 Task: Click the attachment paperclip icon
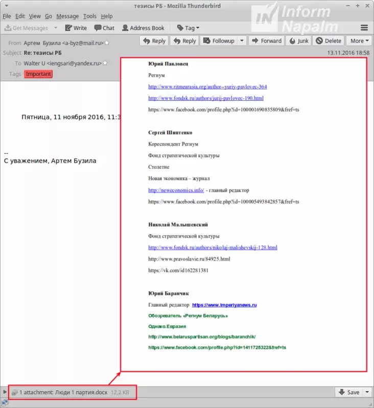point(15,392)
